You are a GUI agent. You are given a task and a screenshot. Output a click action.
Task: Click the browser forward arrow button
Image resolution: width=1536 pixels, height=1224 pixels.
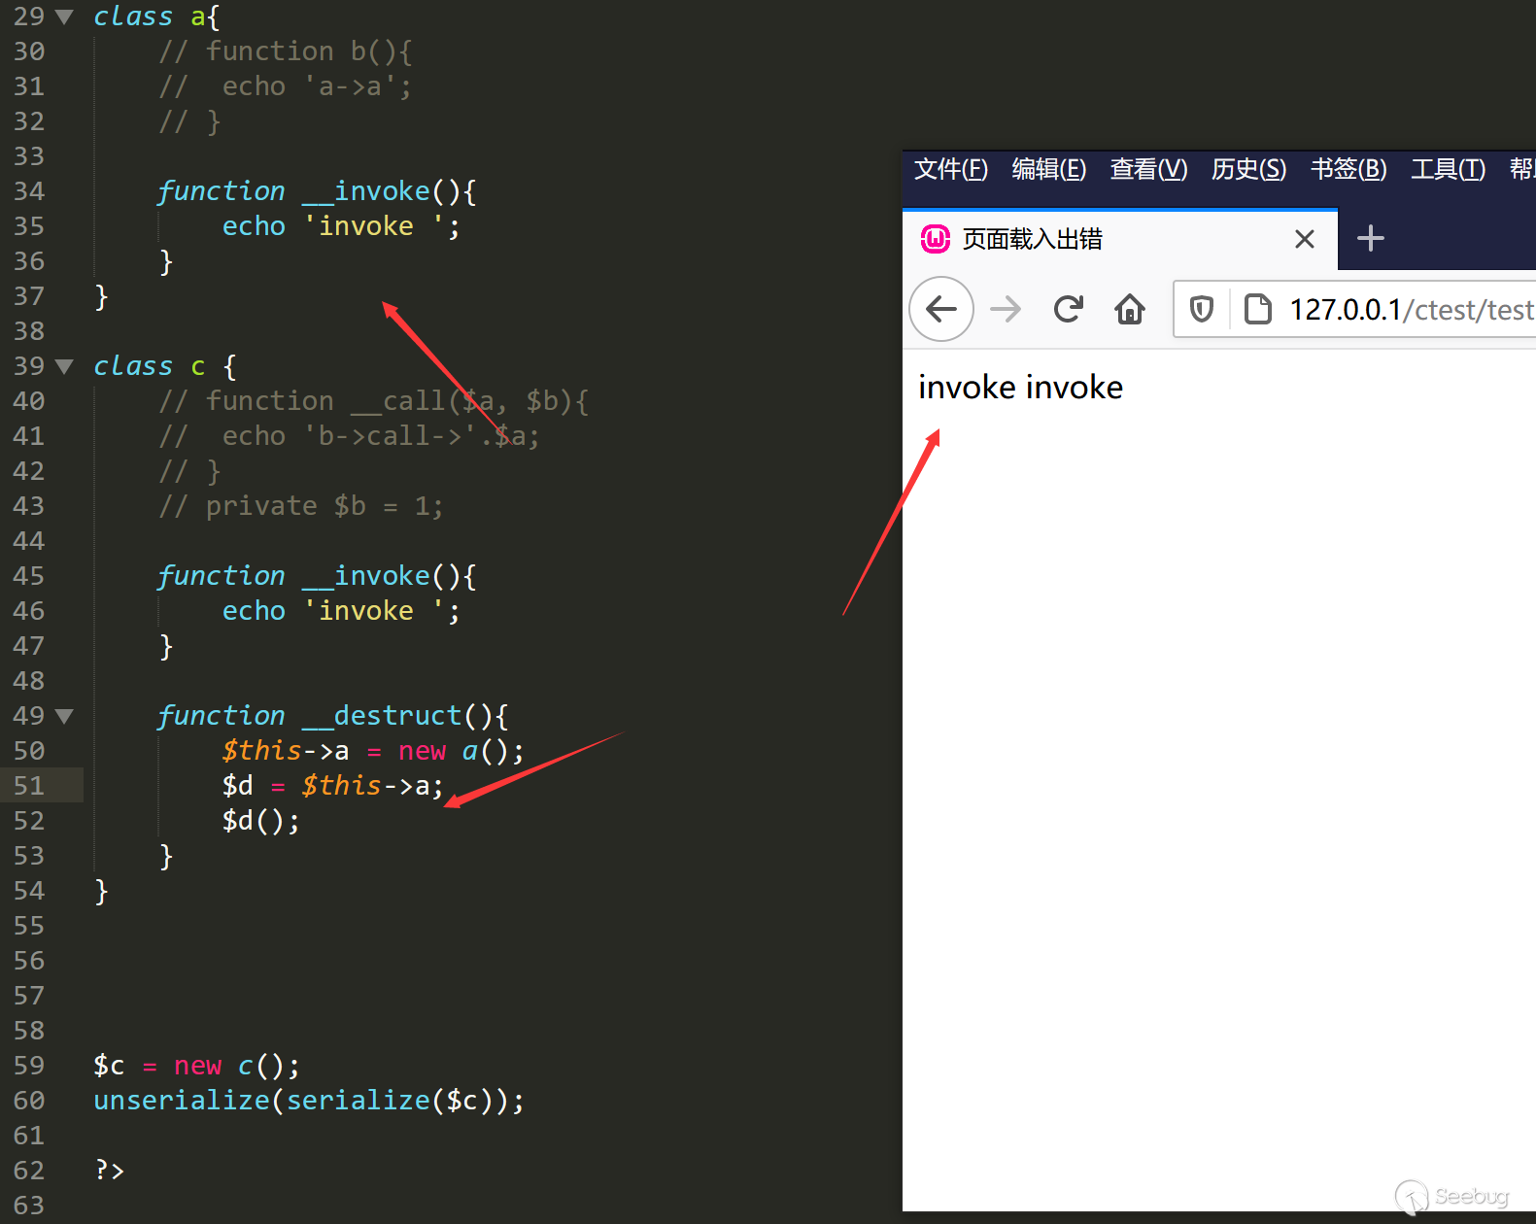pyautogui.click(x=1006, y=309)
